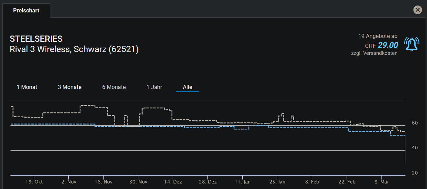
Task: Click the 60 value on price axis
Action: (415, 123)
